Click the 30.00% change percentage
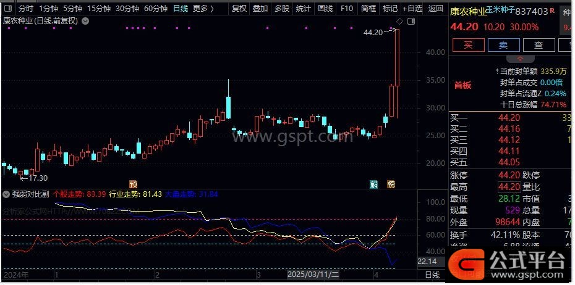The image size is (575, 285). 524,27
